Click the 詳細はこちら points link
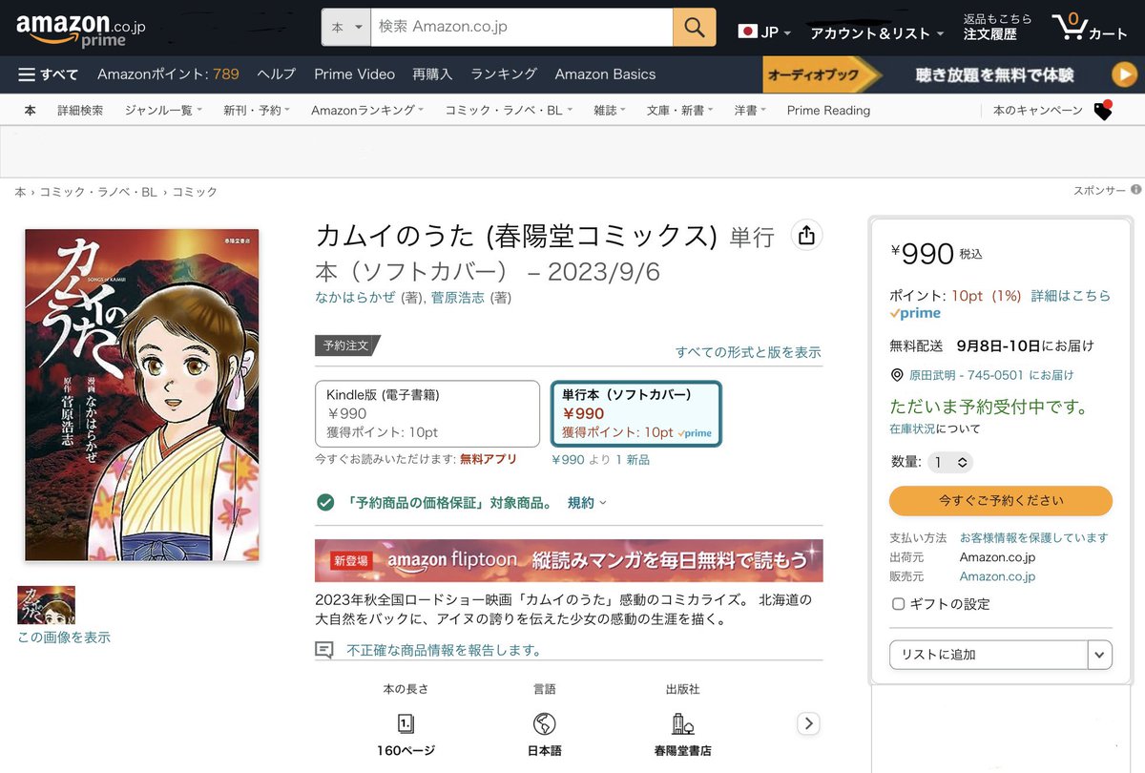Screen dimensions: 1145x773 click(1071, 296)
